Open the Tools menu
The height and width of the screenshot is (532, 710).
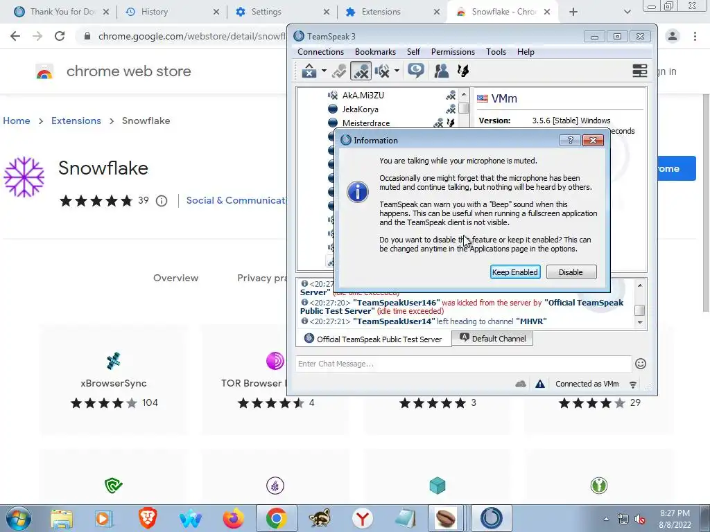[x=496, y=51]
